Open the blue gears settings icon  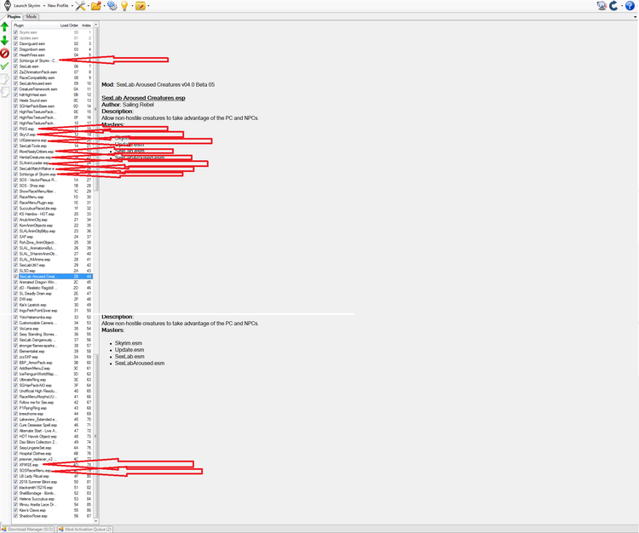112,6
